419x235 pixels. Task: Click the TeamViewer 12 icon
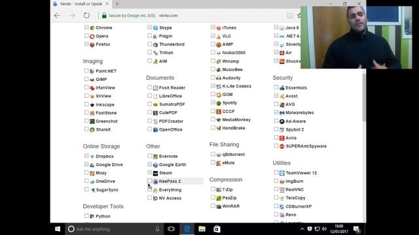click(x=282, y=173)
